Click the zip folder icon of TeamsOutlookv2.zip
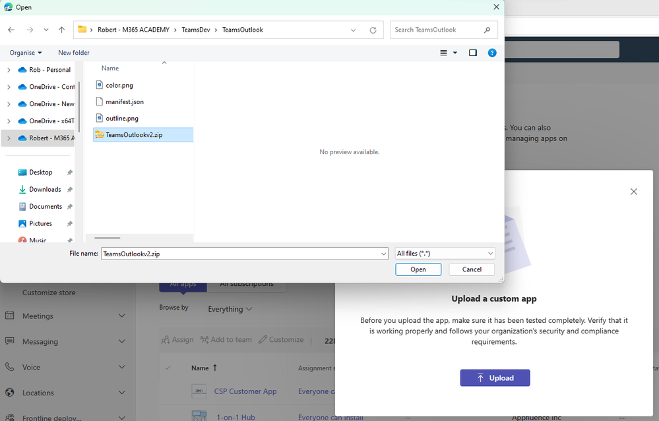The height and width of the screenshot is (421, 659). [99, 134]
